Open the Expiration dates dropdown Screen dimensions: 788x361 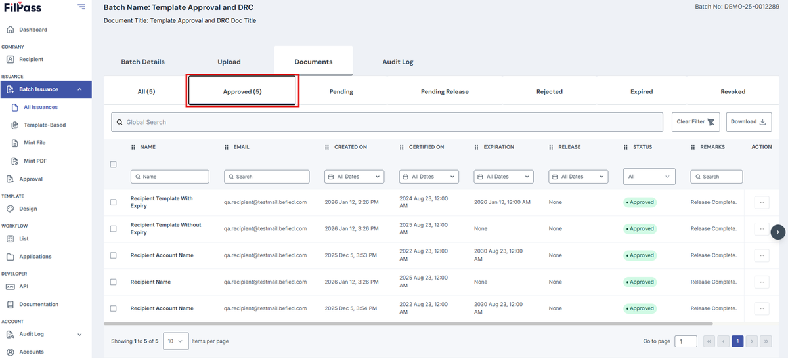[504, 177]
